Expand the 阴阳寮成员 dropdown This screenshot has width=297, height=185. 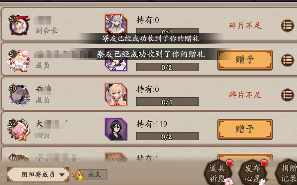tap(38, 174)
